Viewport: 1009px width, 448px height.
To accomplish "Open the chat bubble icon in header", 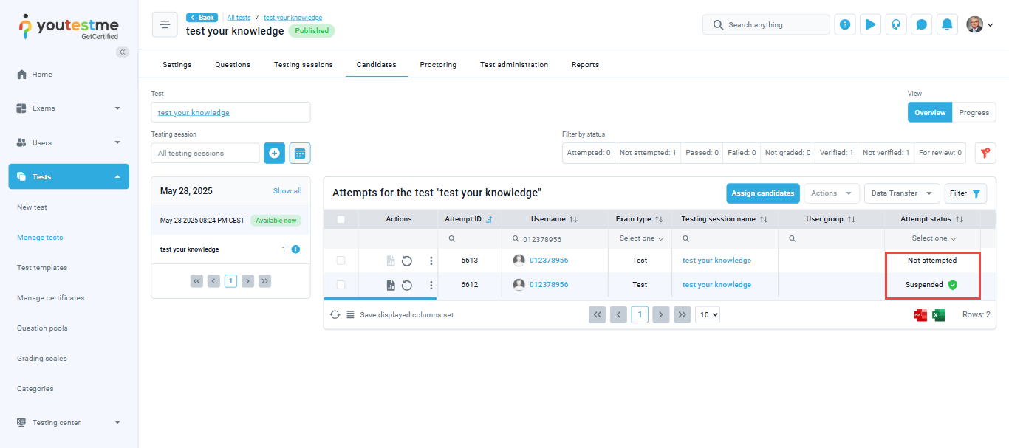I will click(921, 24).
